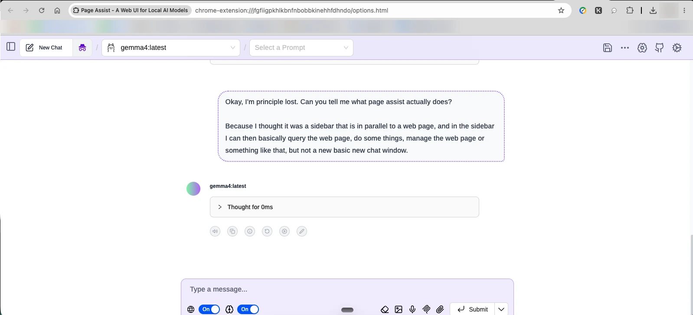Attach a document with the double paperclip
The height and width of the screenshot is (315, 693).
pyautogui.click(x=426, y=309)
